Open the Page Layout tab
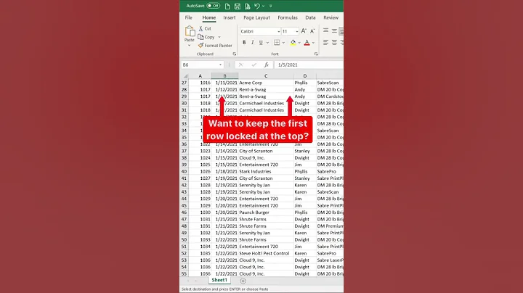Image resolution: width=523 pixels, height=293 pixels. click(x=256, y=17)
